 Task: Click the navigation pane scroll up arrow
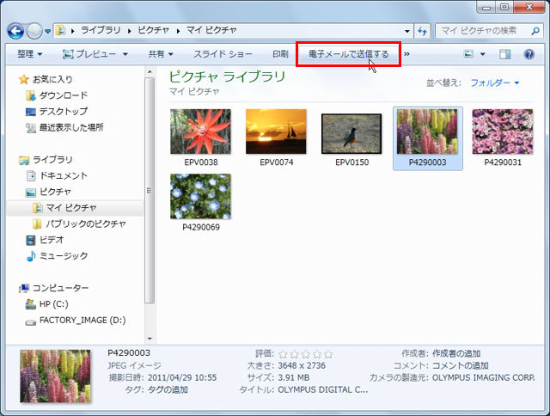coord(150,72)
